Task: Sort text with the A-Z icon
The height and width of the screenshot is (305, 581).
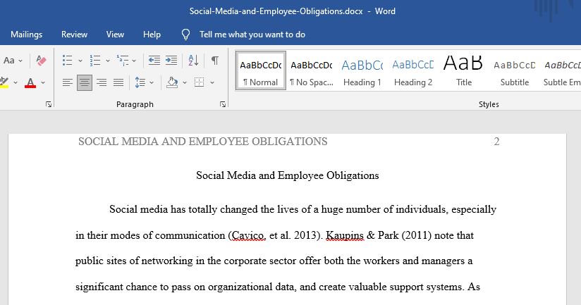Action: tap(193, 61)
